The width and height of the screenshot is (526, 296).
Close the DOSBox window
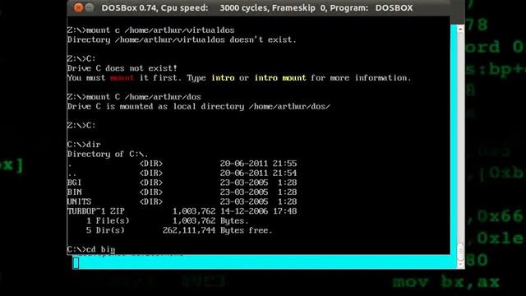[78, 7]
